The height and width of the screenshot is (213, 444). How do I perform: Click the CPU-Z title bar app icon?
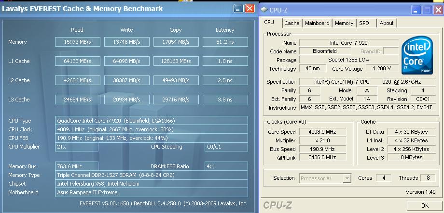pos(264,10)
